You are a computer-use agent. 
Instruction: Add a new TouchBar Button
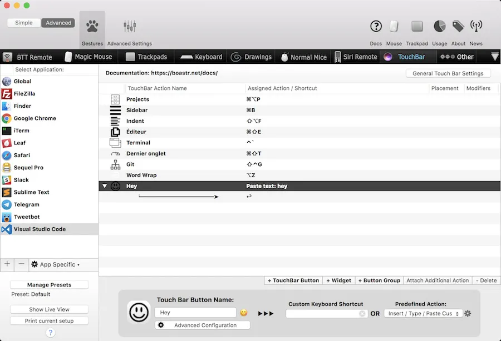pyautogui.click(x=293, y=280)
